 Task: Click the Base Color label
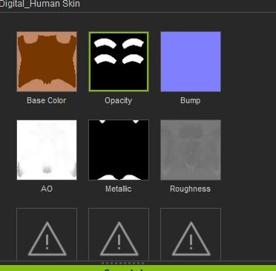(x=47, y=100)
